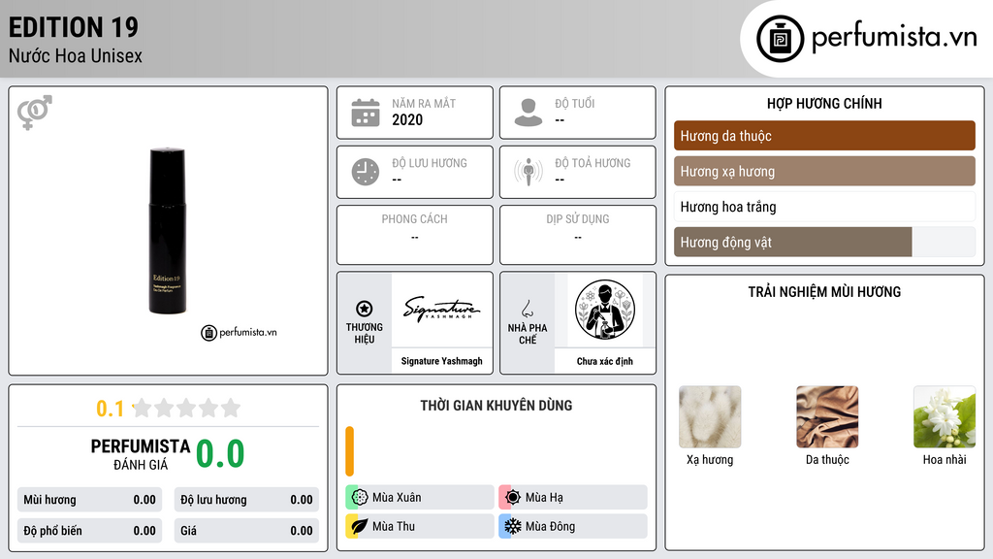Click the Mùa Hạ sun icon
Image resolution: width=993 pixels, height=559 pixels.
click(x=513, y=498)
